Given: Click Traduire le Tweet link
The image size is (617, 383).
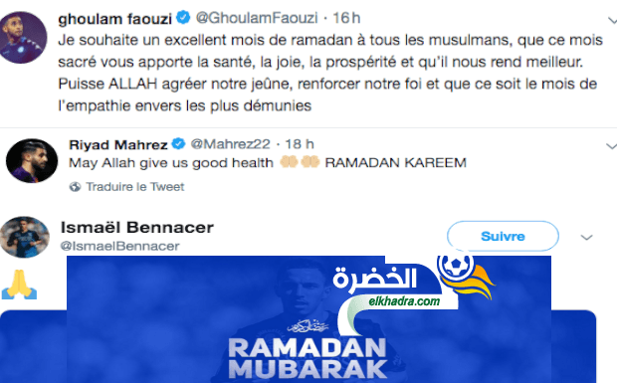Looking at the screenshot, I should coord(135,186).
